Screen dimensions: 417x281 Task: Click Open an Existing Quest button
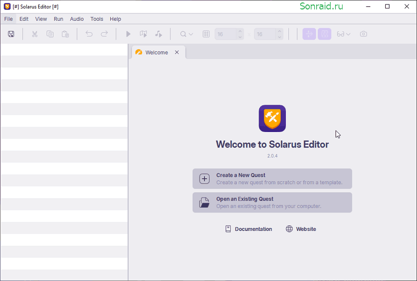pyautogui.click(x=272, y=202)
